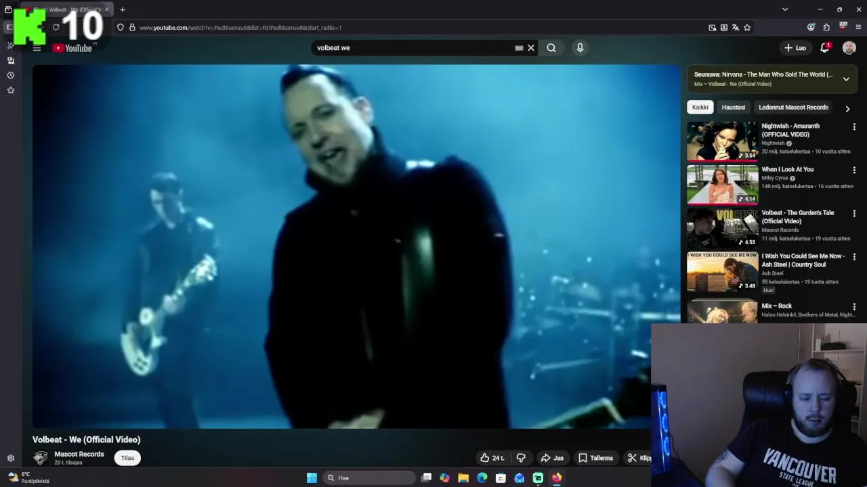
Task: Select the Kaikki filter chip
Action: (700, 107)
